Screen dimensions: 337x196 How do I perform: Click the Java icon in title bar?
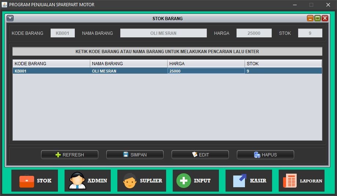4,5
